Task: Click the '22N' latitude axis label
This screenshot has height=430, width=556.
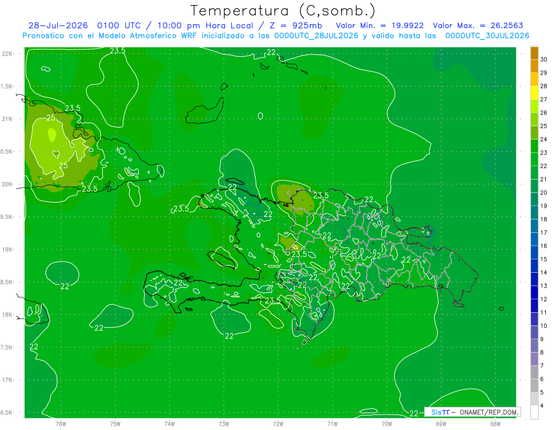Action: (7, 53)
